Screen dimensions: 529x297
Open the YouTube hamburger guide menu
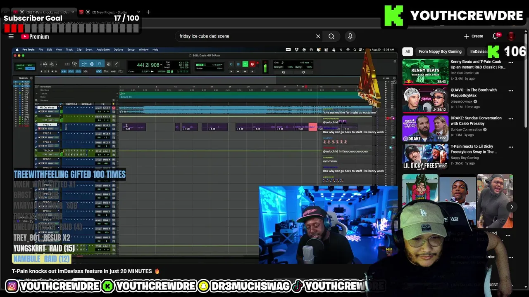[11, 36]
